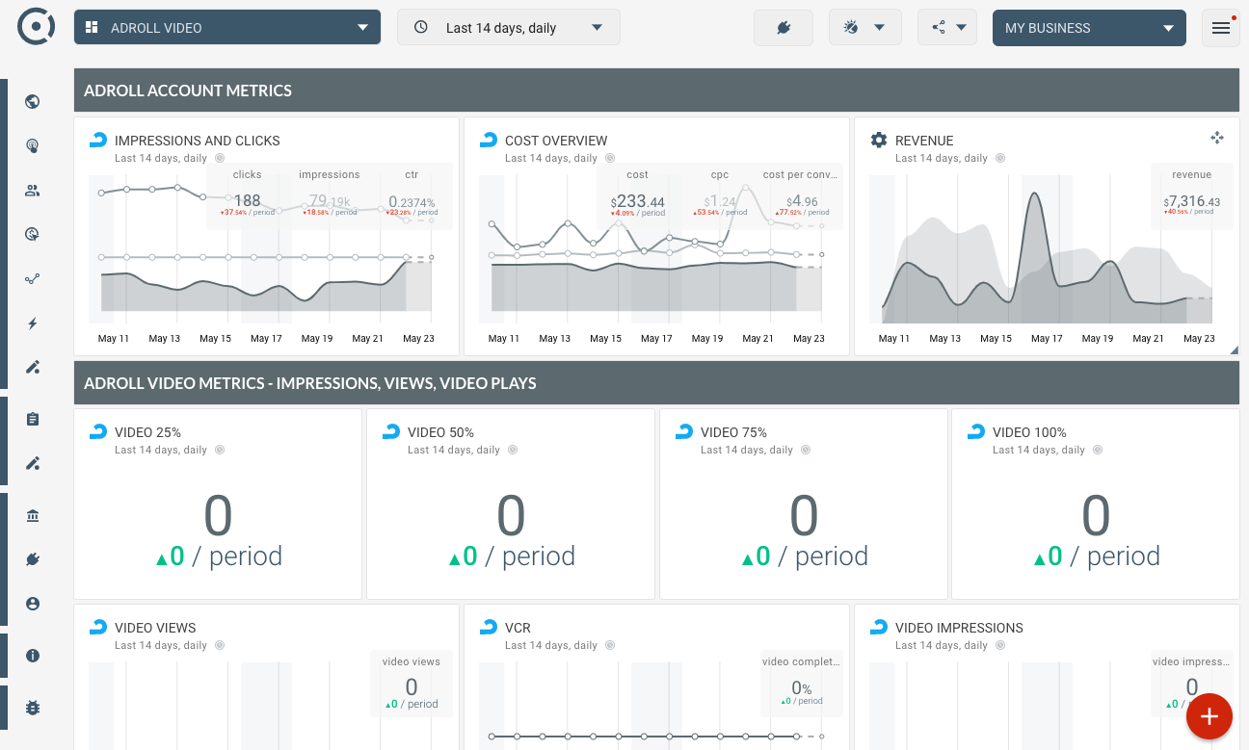Click the status dot beside REVENUE date range
Image resolution: width=1249 pixels, height=750 pixels.
[x=1000, y=158]
